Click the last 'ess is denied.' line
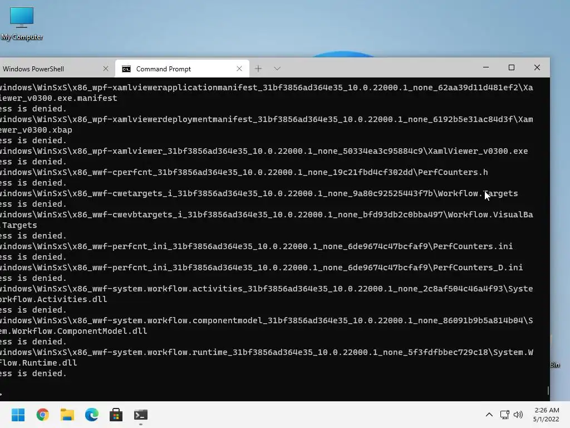 click(x=33, y=373)
